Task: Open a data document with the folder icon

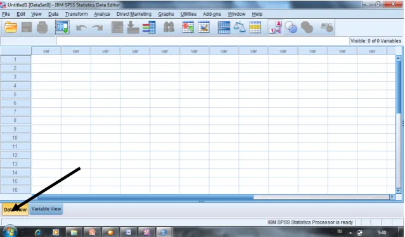Action: click(11, 27)
